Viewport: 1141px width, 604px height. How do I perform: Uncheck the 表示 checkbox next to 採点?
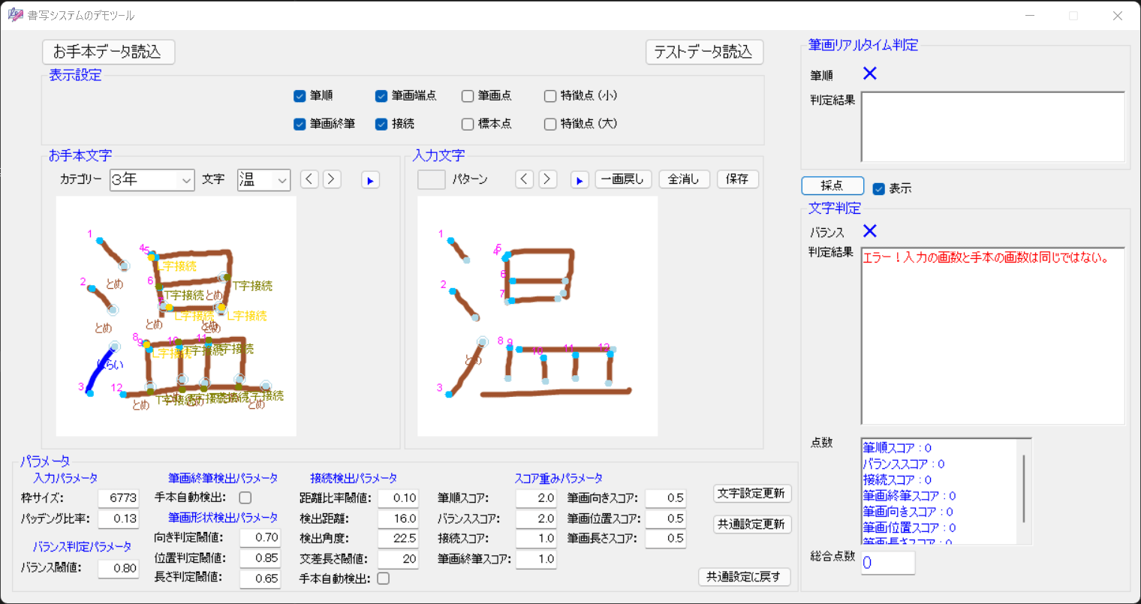click(x=879, y=189)
